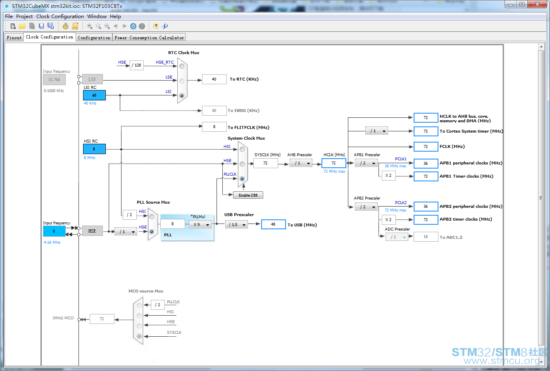Open the Project menu
The image size is (550, 371).
[x=24, y=17]
